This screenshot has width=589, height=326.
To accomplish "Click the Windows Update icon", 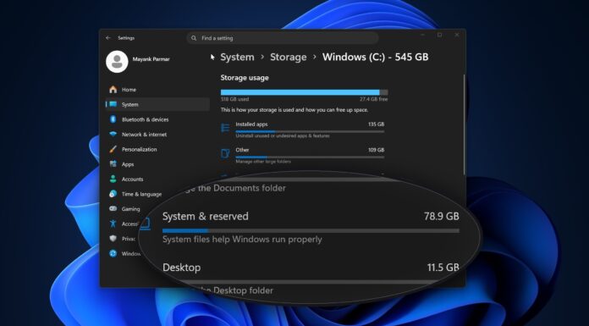I will [x=113, y=253].
